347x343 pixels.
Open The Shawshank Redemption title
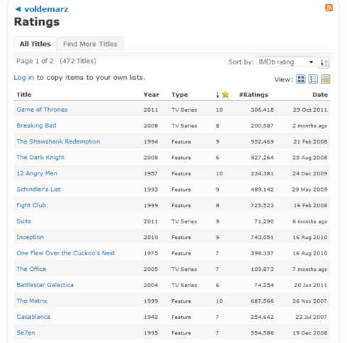(x=58, y=141)
